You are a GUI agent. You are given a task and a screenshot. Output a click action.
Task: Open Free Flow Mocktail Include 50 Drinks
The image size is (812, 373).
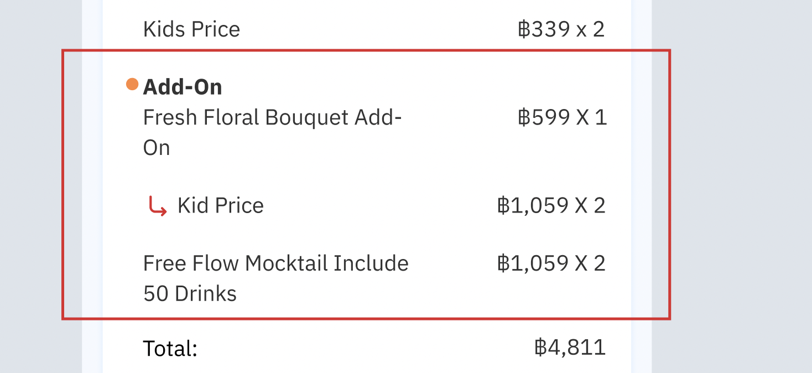tap(275, 278)
